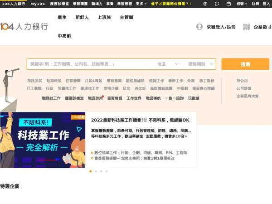272x204 pixels.
Task: Click 找公司 link on the right
Action: [242, 81]
